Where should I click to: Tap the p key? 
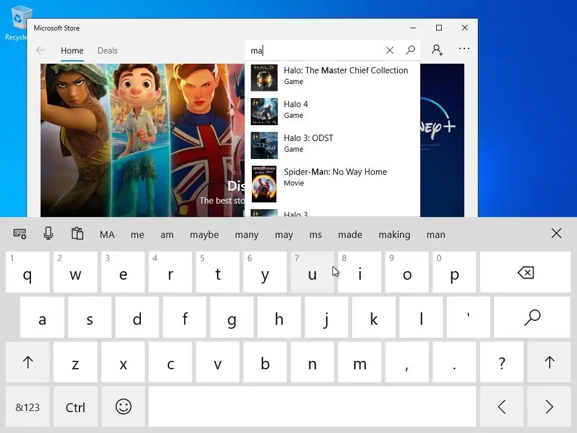(455, 272)
